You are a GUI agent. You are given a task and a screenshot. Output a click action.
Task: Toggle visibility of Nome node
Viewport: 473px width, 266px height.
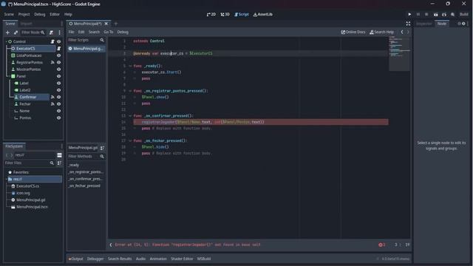click(59, 111)
